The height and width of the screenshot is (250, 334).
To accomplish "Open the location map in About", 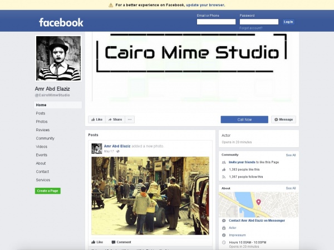I will 259,204.
